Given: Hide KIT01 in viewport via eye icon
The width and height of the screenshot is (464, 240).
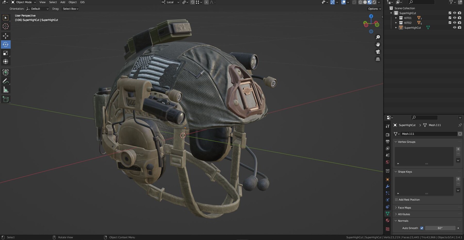Looking at the screenshot, I should point(455,18).
